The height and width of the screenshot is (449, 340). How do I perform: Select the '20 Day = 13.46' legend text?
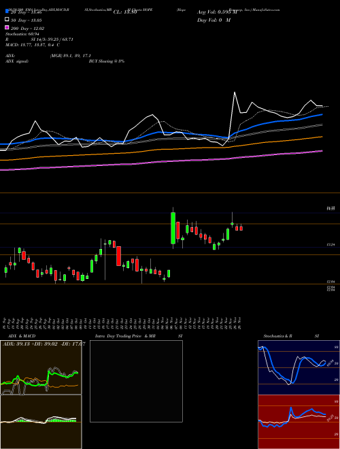click(27, 12)
